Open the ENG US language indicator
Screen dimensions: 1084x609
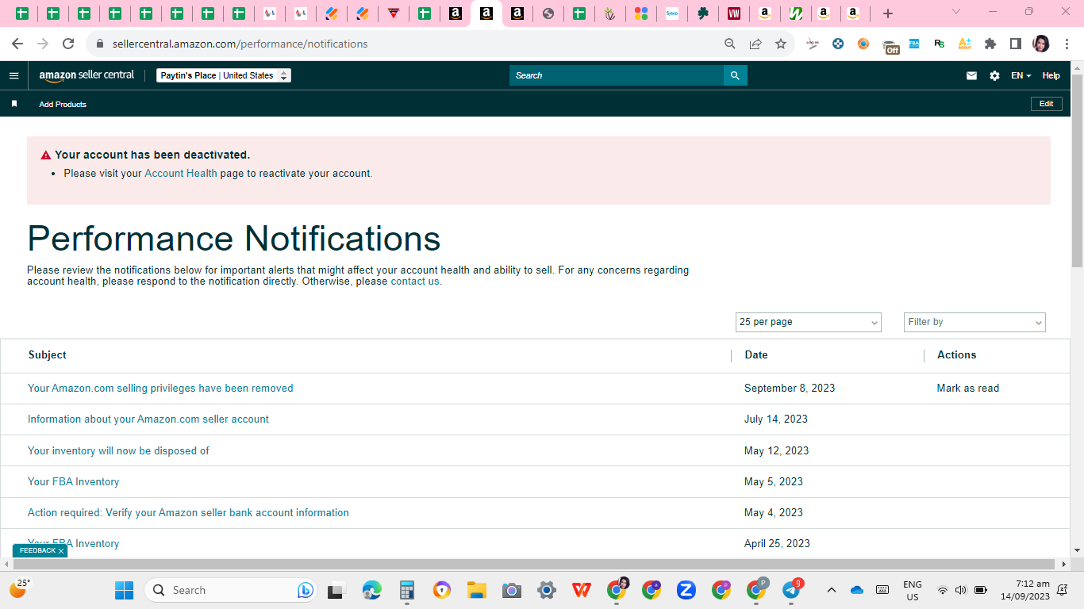click(x=913, y=590)
